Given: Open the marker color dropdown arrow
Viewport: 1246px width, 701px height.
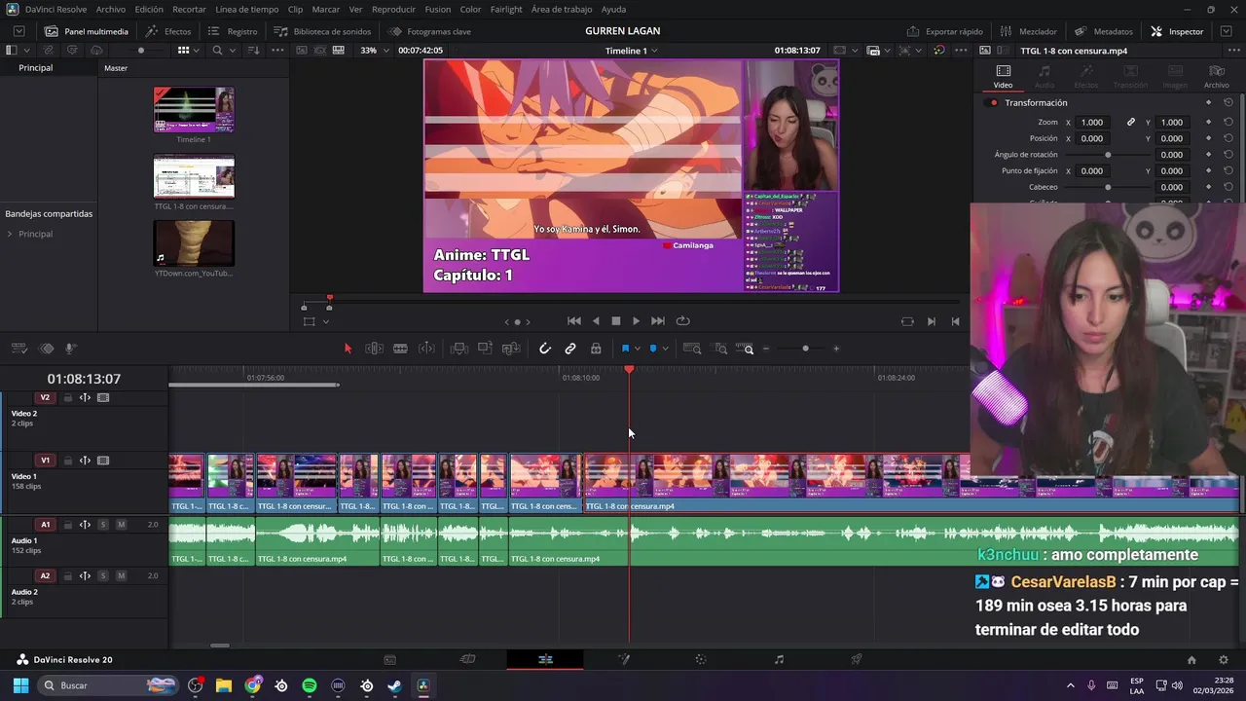Looking at the screenshot, I should (665, 349).
